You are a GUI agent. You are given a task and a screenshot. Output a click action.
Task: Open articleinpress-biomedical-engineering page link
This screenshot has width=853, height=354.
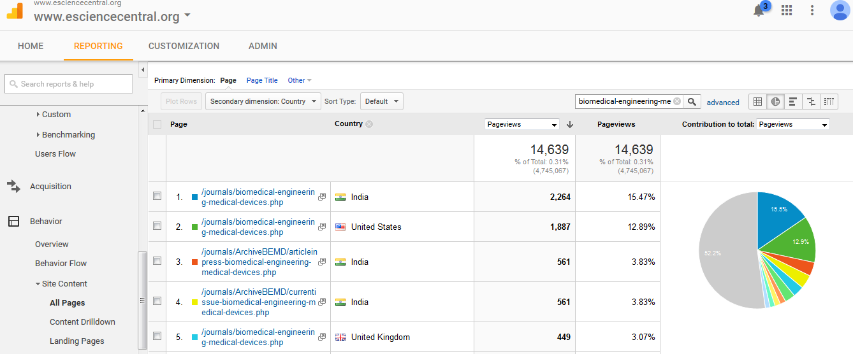pyautogui.click(x=259, y=262)
